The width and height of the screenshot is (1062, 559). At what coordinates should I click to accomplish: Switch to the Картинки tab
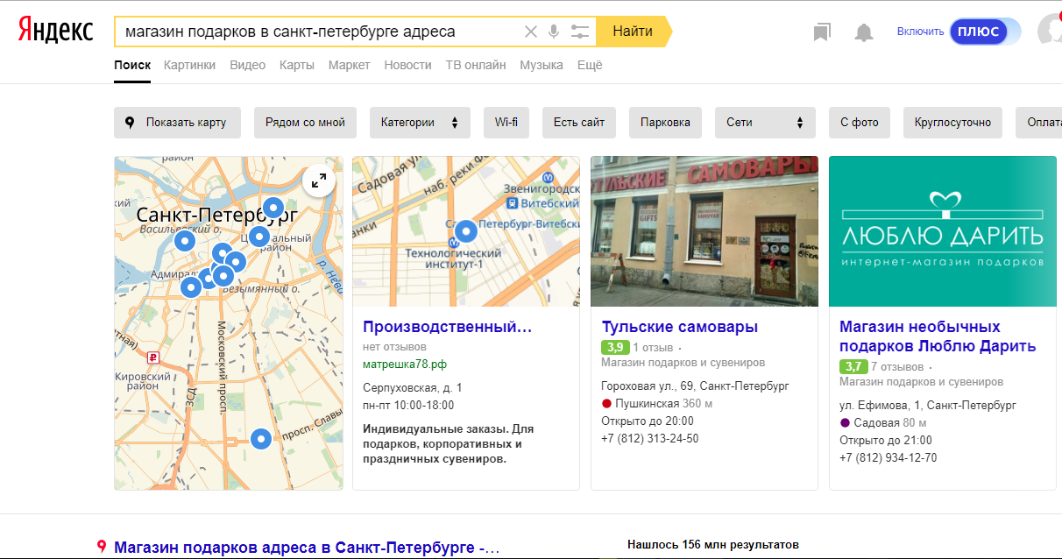click(189, 65)
